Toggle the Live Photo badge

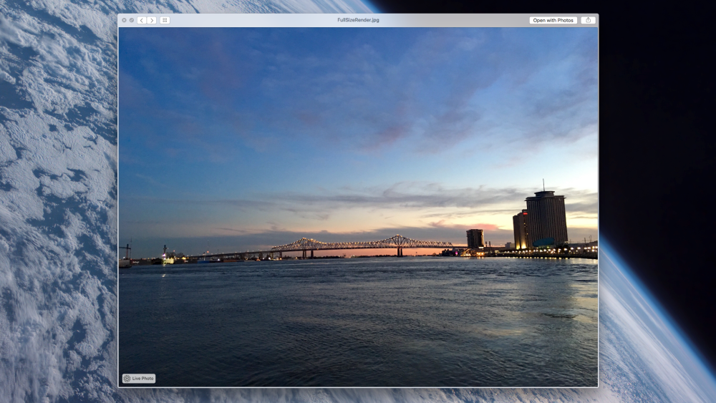click(139, 378)
